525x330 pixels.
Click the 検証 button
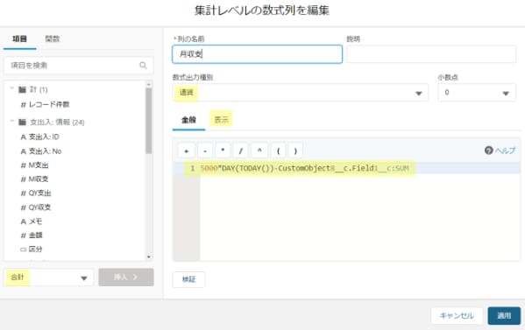click(188, 279)
